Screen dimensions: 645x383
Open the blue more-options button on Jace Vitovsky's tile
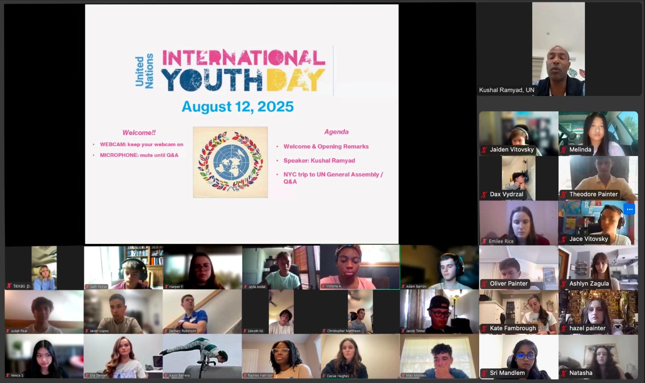[x=629, y=209]
